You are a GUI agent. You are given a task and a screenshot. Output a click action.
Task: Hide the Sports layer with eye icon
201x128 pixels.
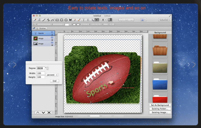52,32
